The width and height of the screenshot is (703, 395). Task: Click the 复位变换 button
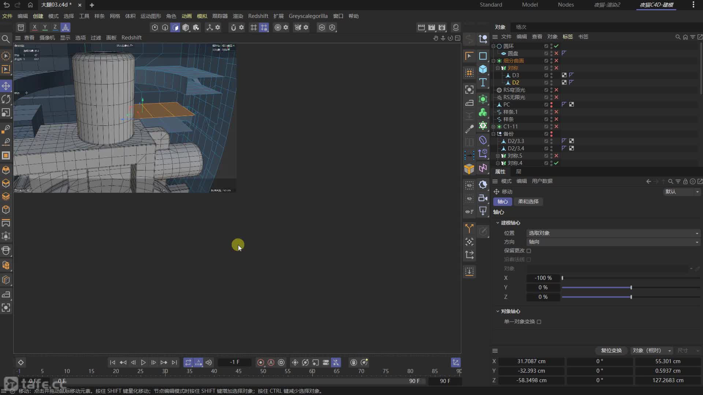pos(611,350)
